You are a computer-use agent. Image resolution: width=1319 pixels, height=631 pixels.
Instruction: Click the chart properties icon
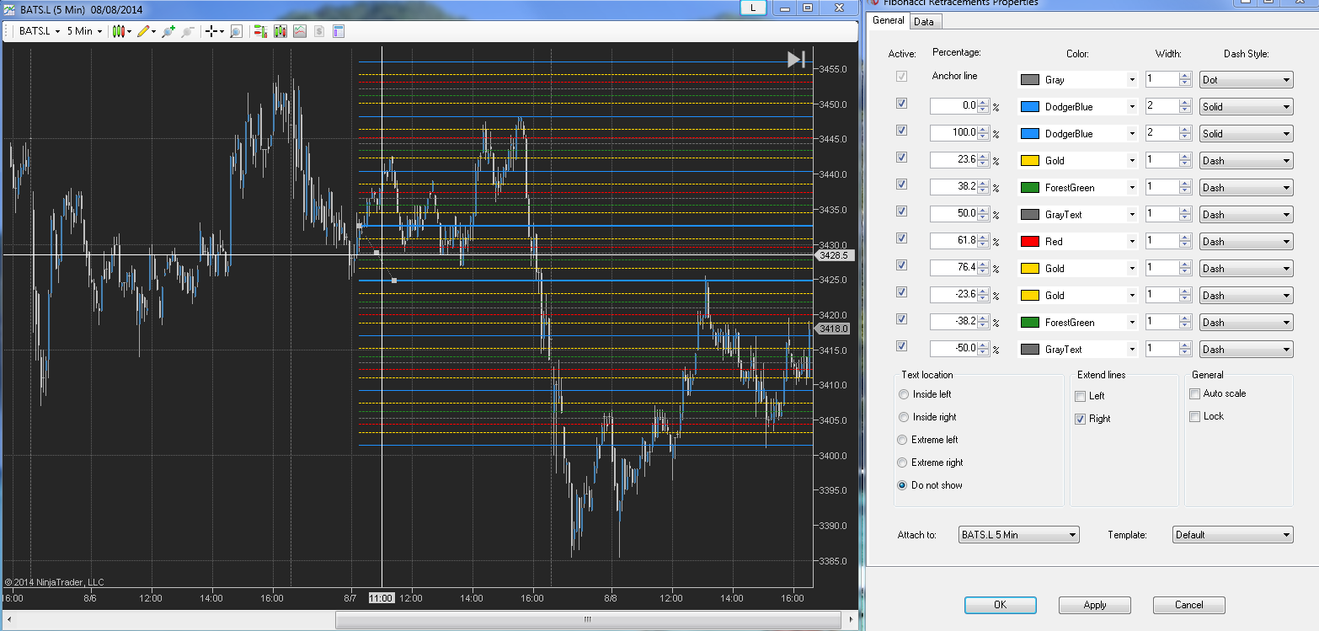coord(339,31)
